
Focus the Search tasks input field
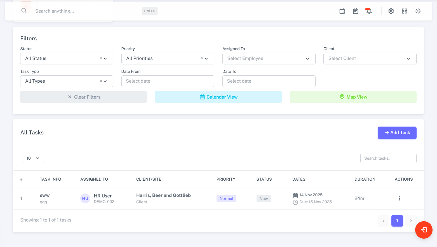click(388, 158)
